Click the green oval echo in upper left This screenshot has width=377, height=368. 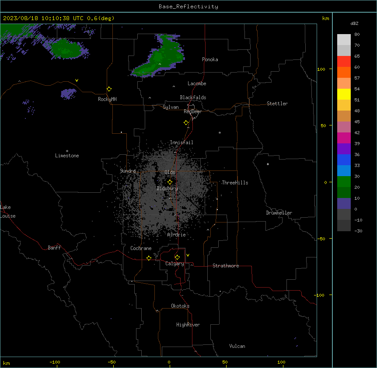click(67, 49)
